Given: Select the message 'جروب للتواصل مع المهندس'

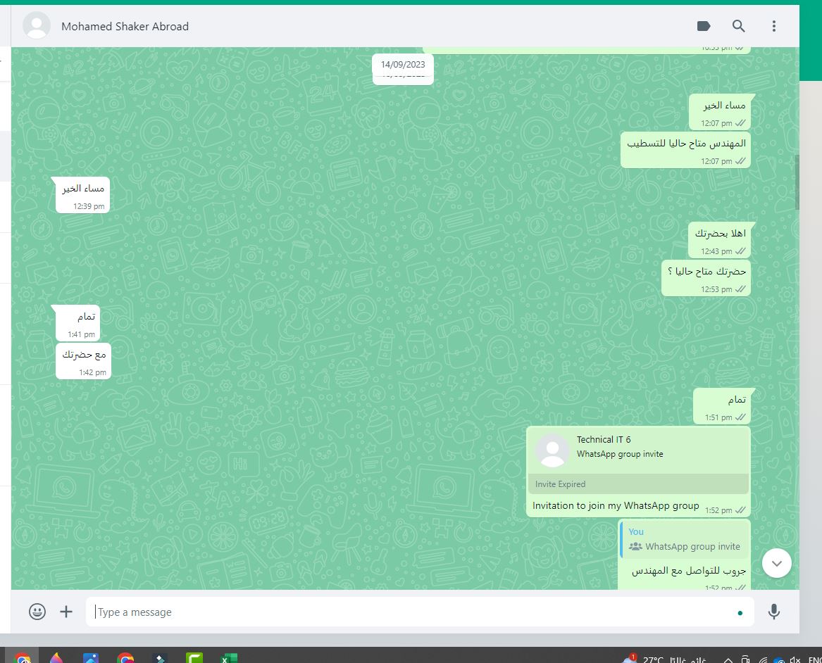Looking at the screenshot, I should point(688,570).
